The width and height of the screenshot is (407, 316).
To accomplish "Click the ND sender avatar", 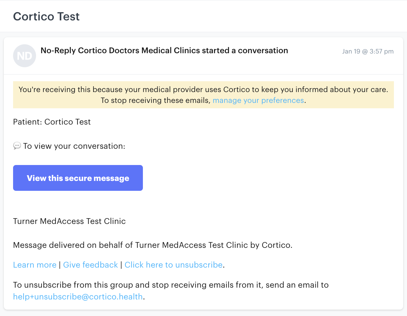I will pyautogui.click(x=25, y=56).
